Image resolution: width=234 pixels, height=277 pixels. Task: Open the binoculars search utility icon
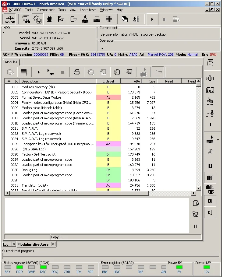click(26, 19)
